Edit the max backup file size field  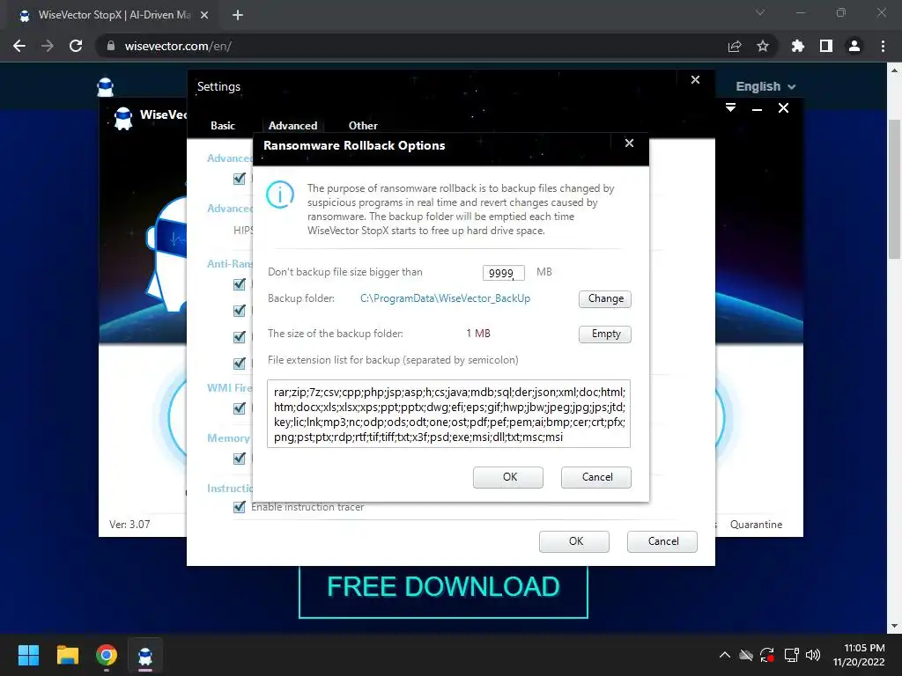point(503,273)
